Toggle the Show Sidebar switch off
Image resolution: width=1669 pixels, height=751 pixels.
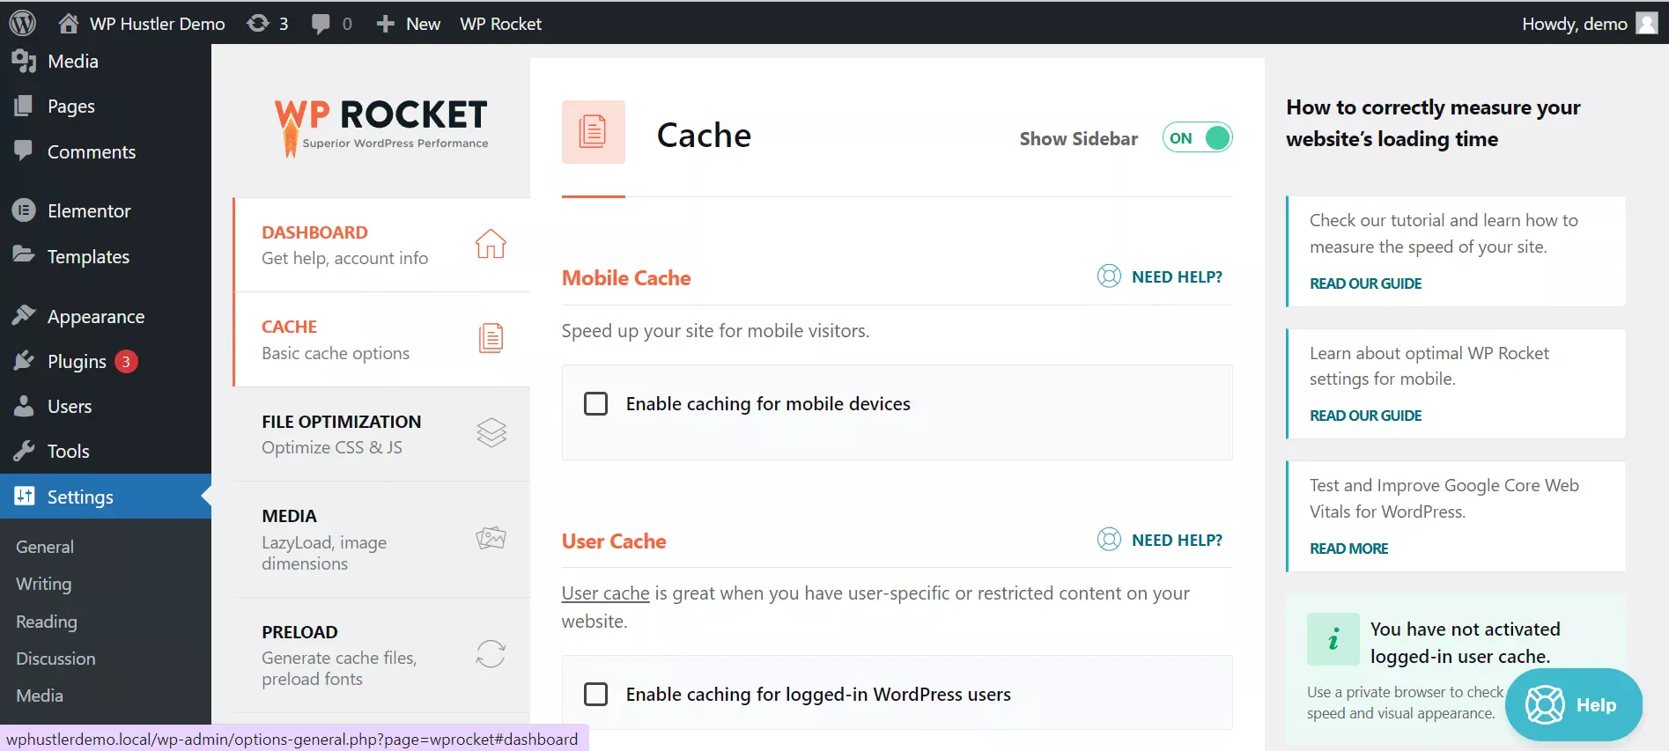click(x=1197, y=137)
